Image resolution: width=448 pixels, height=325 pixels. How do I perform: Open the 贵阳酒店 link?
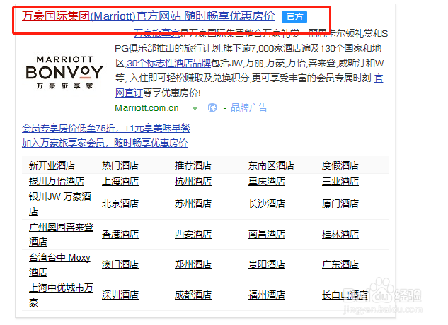coord(267,265)
